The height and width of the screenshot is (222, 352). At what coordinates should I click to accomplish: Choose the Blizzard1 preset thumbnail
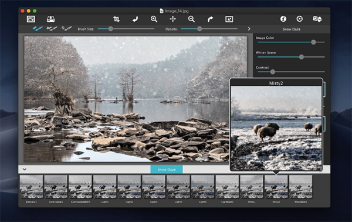click(x=32, y=187)
